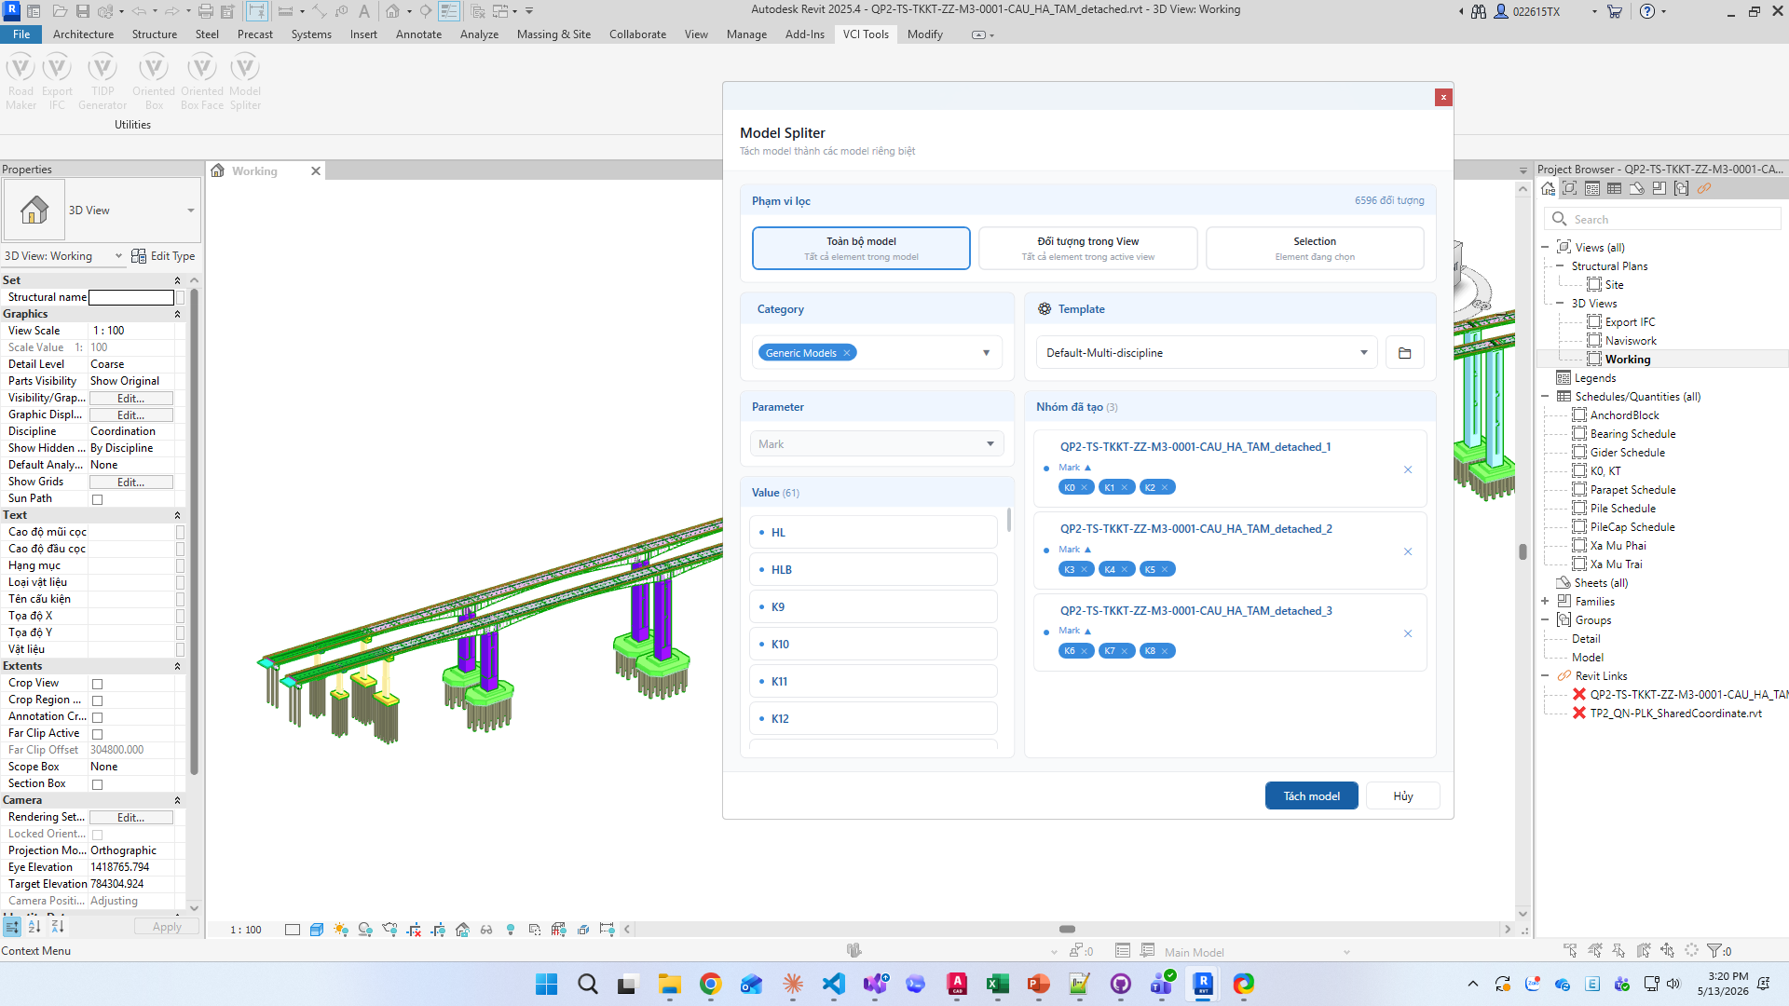
Task: Open the 3D View type selector dropdown
Action: (x=101, y=211)
